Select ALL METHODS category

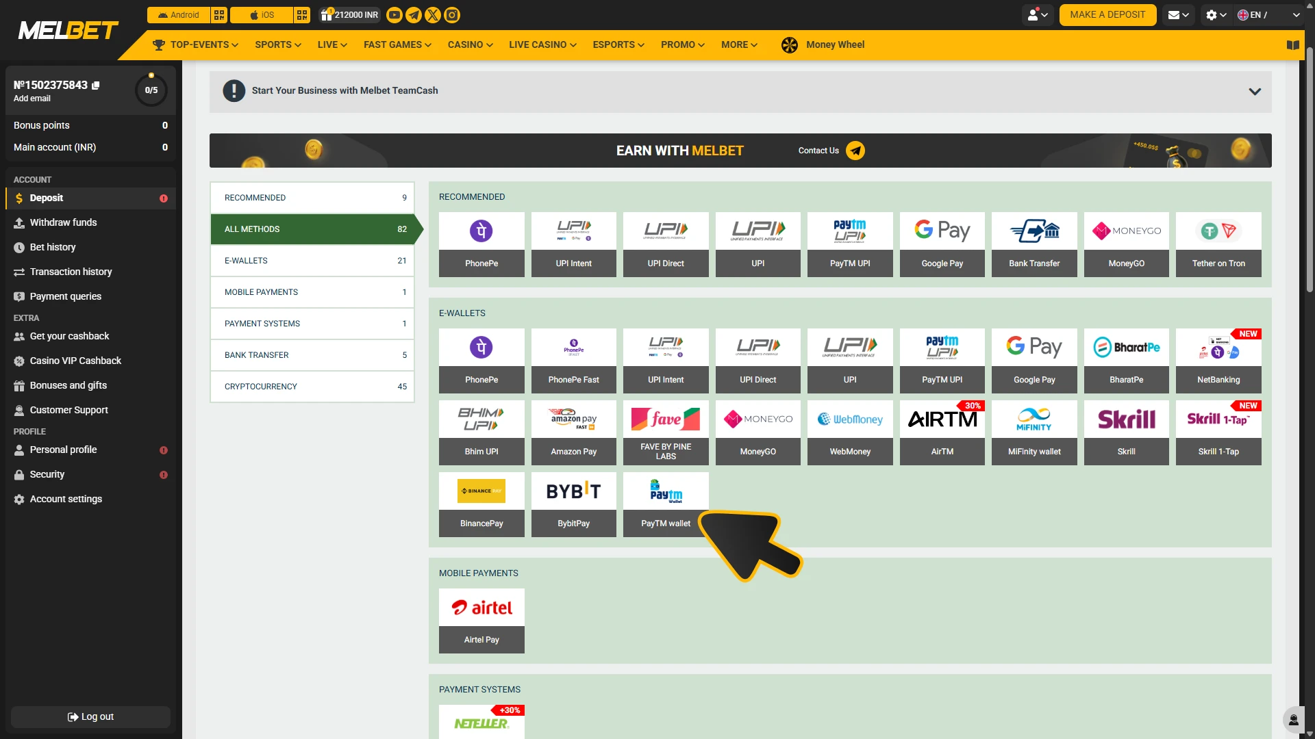pos(312,229)
